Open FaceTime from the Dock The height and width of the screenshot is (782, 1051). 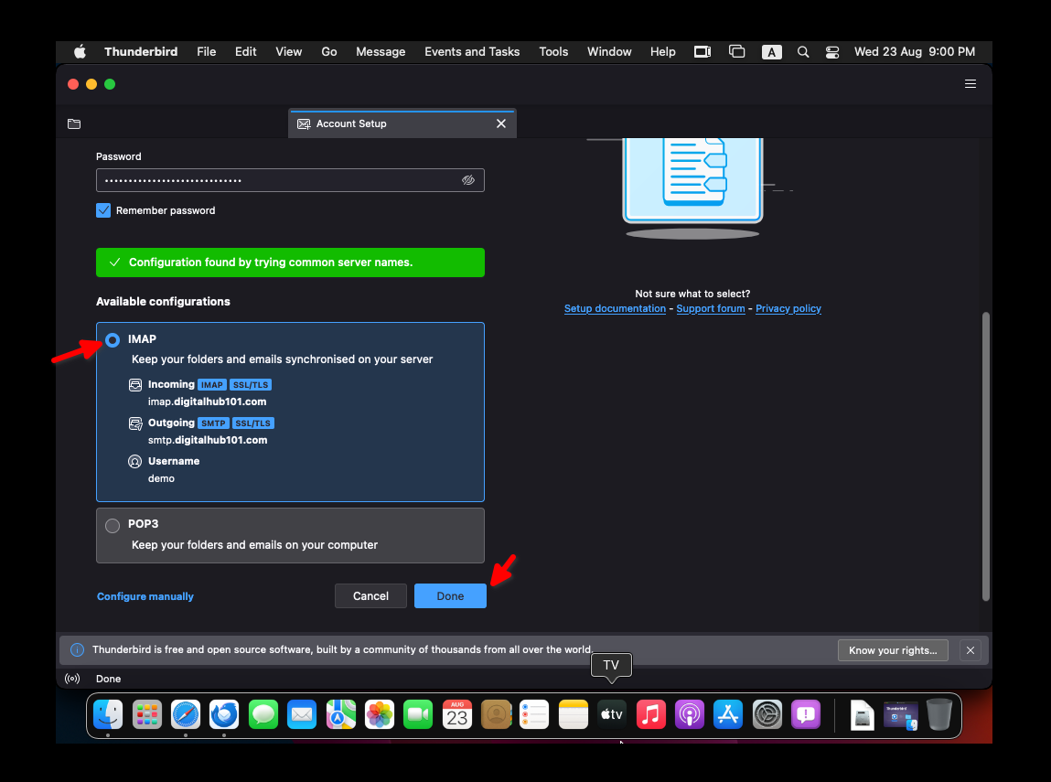pyautogui.click(x=418, y=714)
